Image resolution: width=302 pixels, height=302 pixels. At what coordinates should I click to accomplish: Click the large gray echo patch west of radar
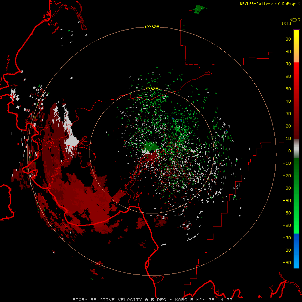pos(71,142)
